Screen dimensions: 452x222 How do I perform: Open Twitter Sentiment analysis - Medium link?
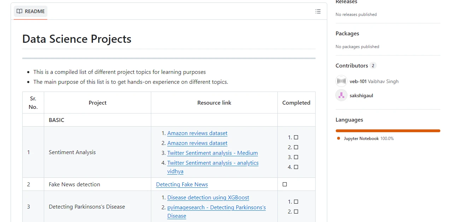point(212,153)
